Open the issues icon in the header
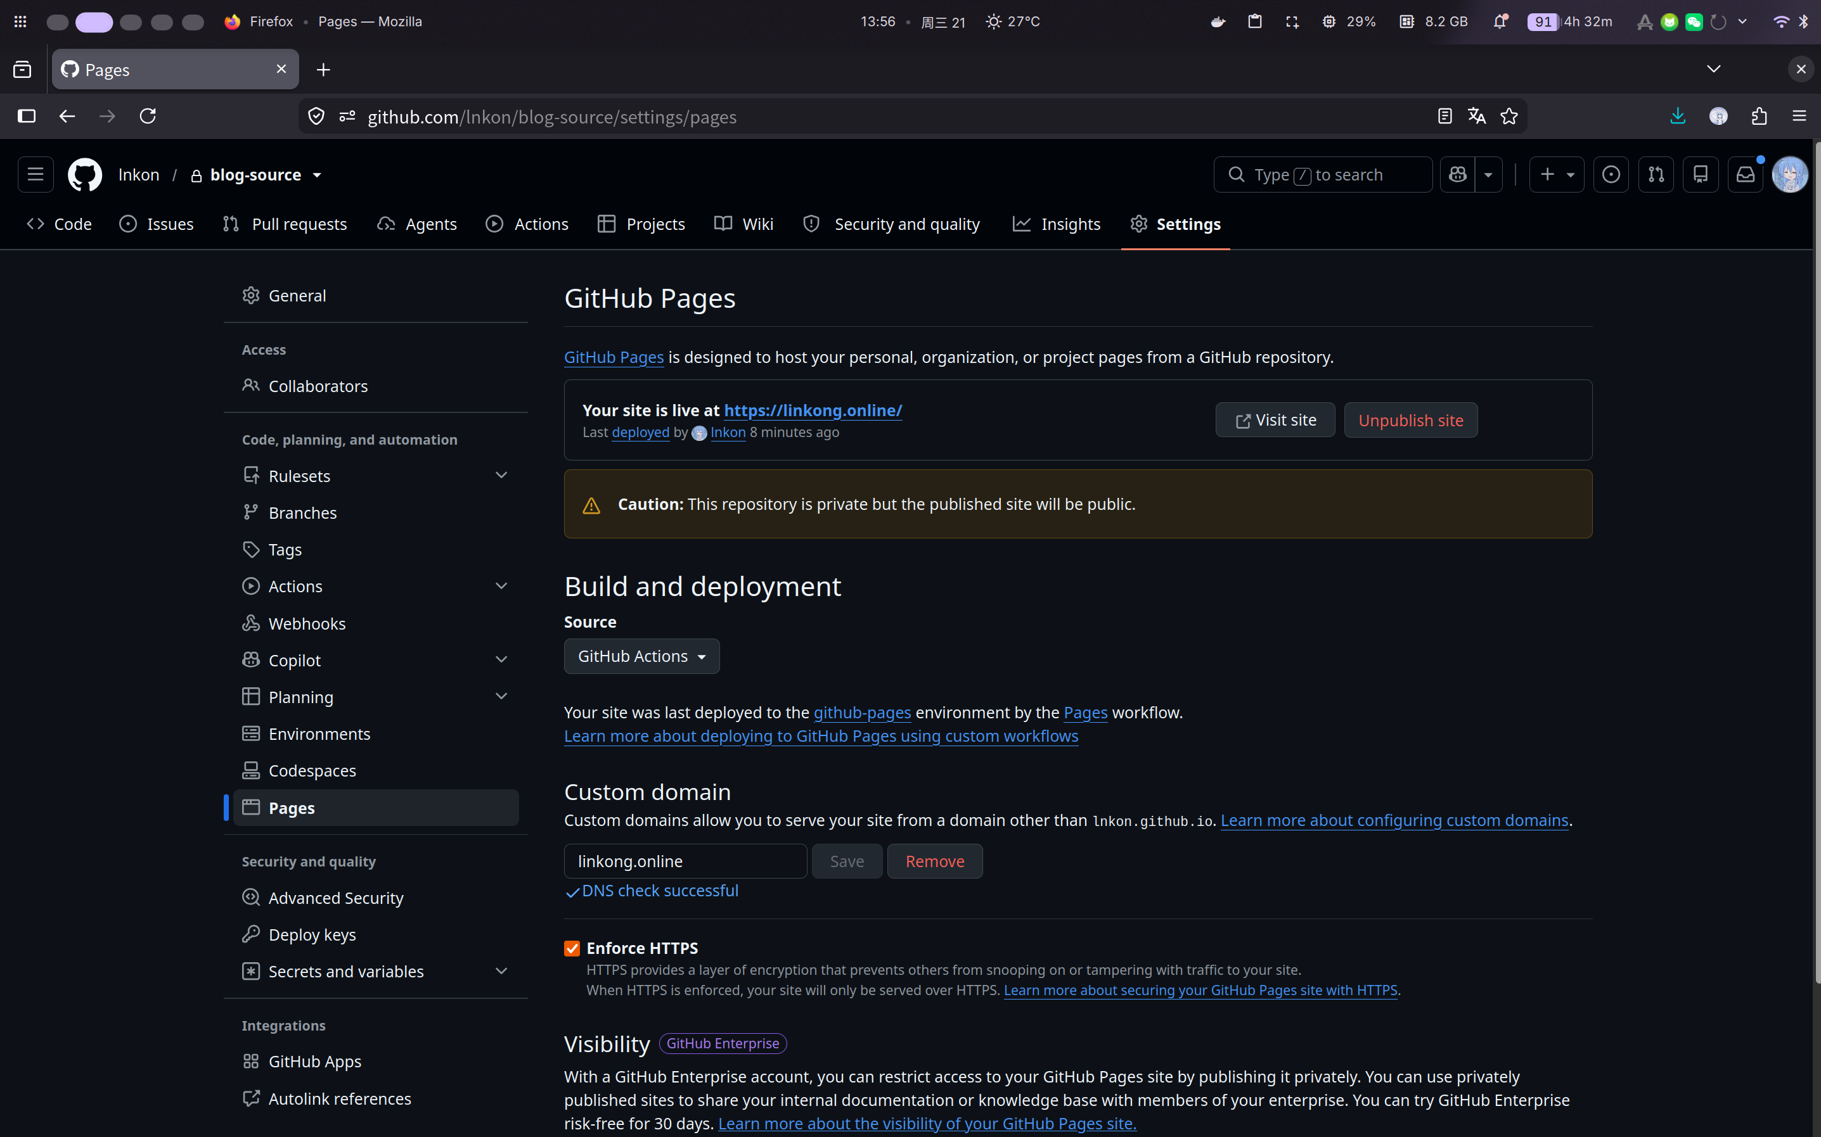 [1611, 174]
